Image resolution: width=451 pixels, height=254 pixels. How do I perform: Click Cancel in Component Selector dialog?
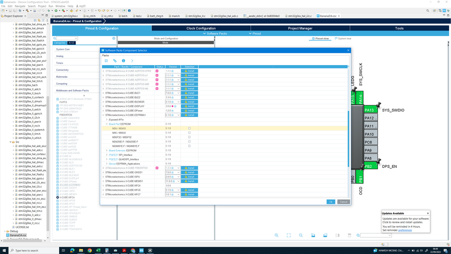click(344, 202)
